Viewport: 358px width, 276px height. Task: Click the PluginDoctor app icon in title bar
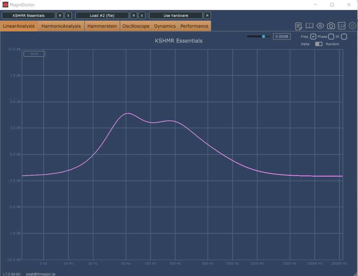(5, 5)
